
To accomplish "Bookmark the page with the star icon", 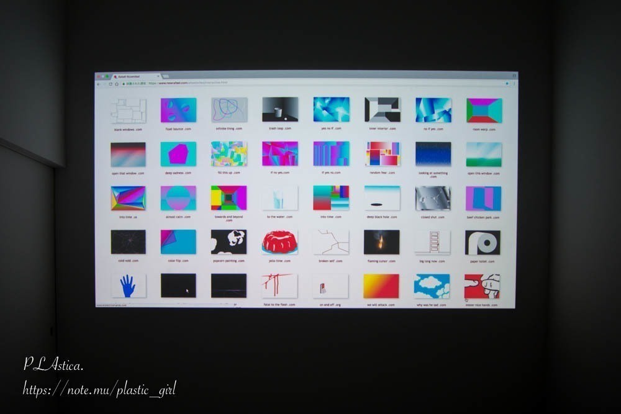I will [x=507, y=83].
